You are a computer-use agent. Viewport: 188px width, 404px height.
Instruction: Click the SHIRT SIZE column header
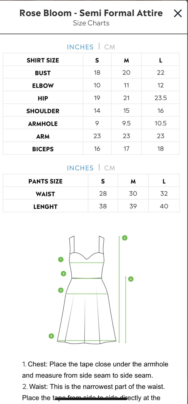click(43, 60)
